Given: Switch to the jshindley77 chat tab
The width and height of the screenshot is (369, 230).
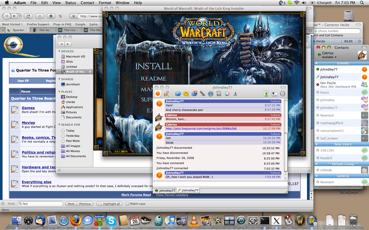Looking at the screenshot, I should [x=165, y=190].
